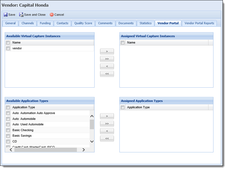
Task: Select the Basic Checking row
Action: coord(47,130)
